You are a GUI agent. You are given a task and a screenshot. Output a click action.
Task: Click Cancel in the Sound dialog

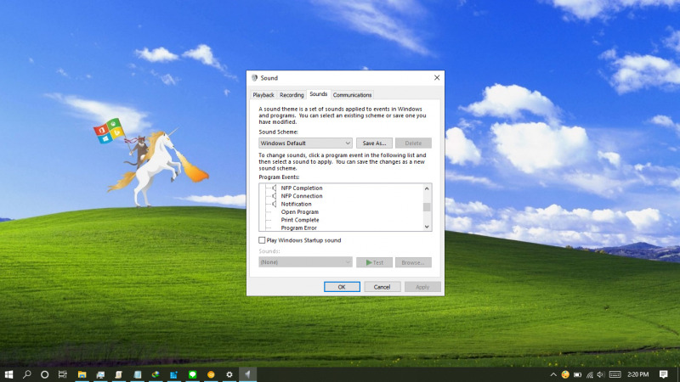tap(382, 287)
